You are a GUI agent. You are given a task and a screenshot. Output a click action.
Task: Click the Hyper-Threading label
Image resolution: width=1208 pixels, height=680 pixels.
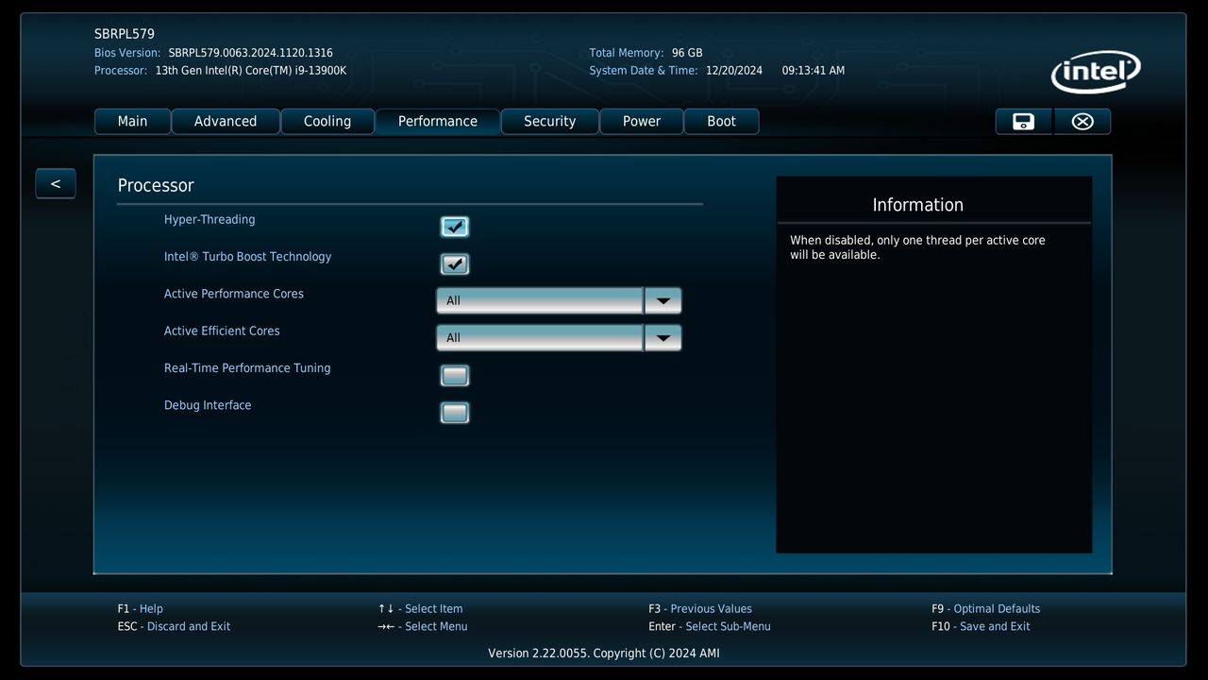(210, 220)
